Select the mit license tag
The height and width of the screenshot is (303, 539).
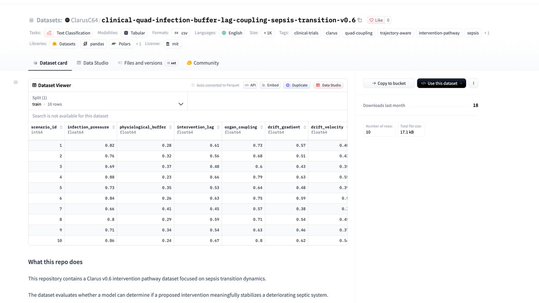click(172, 44)
